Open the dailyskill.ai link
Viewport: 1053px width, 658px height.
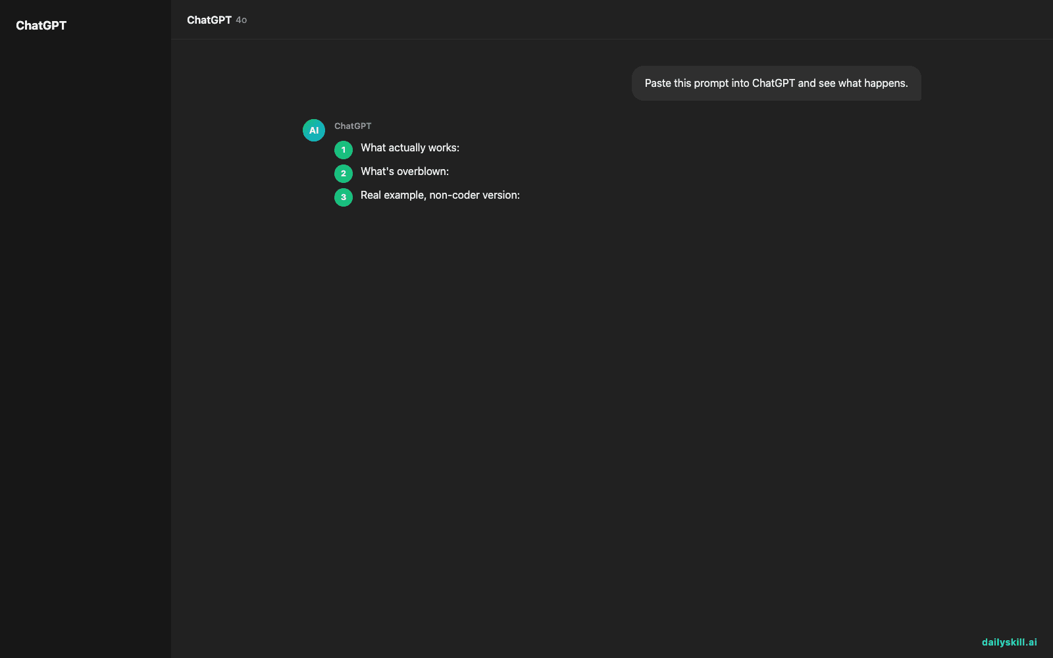pos(1010,642)
